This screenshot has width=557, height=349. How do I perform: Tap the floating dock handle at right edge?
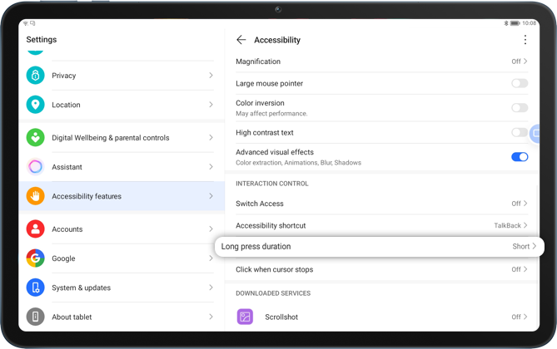536,133
